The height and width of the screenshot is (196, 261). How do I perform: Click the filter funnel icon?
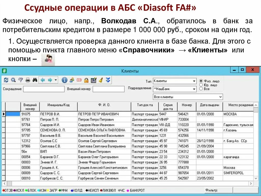tap(20, 80)
